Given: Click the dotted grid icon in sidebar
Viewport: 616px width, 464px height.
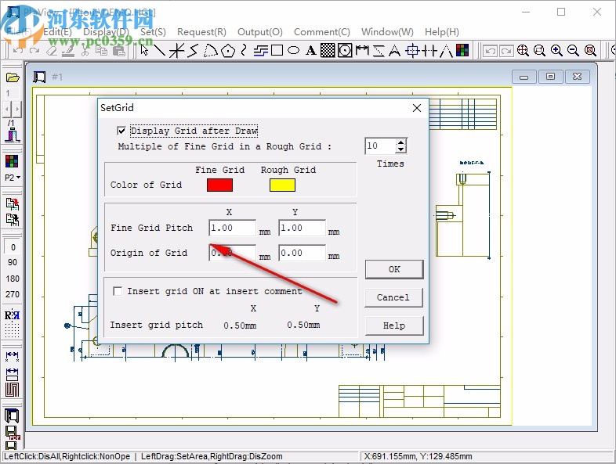Looking at the screenshot, I should (12, 330).
